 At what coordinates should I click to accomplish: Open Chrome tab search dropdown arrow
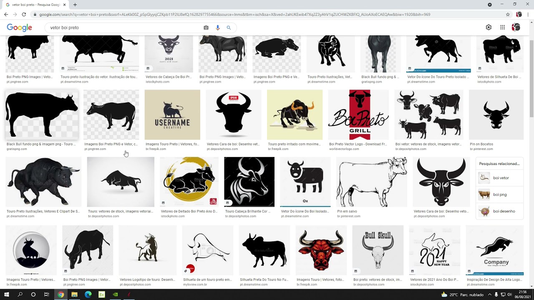click(490, 5)
